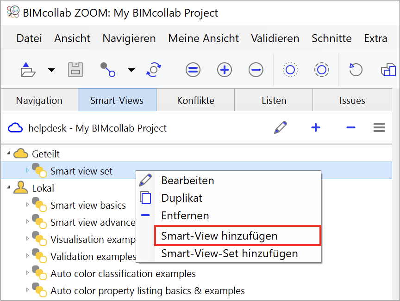Click the plus circle toolbar icon

(225, 70)
